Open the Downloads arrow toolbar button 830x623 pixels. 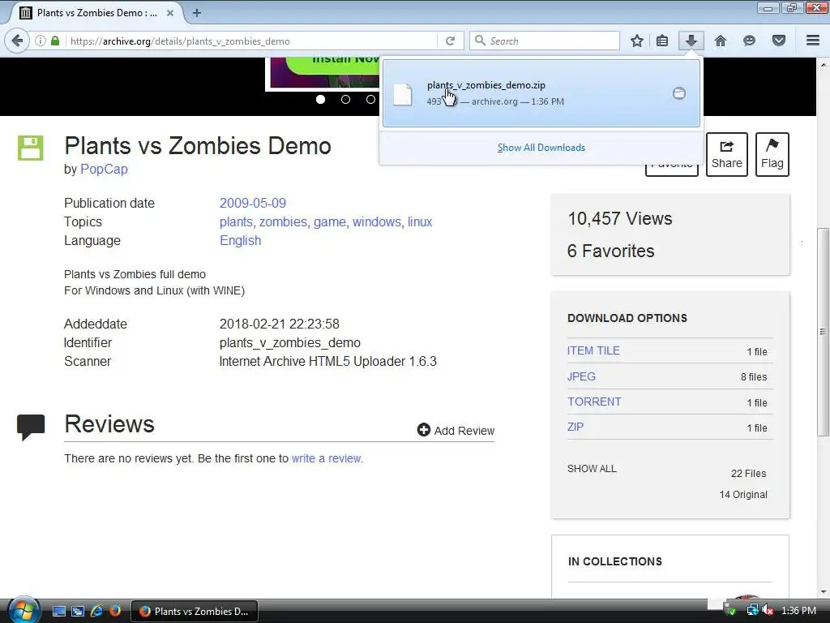[x=691, y=41]
